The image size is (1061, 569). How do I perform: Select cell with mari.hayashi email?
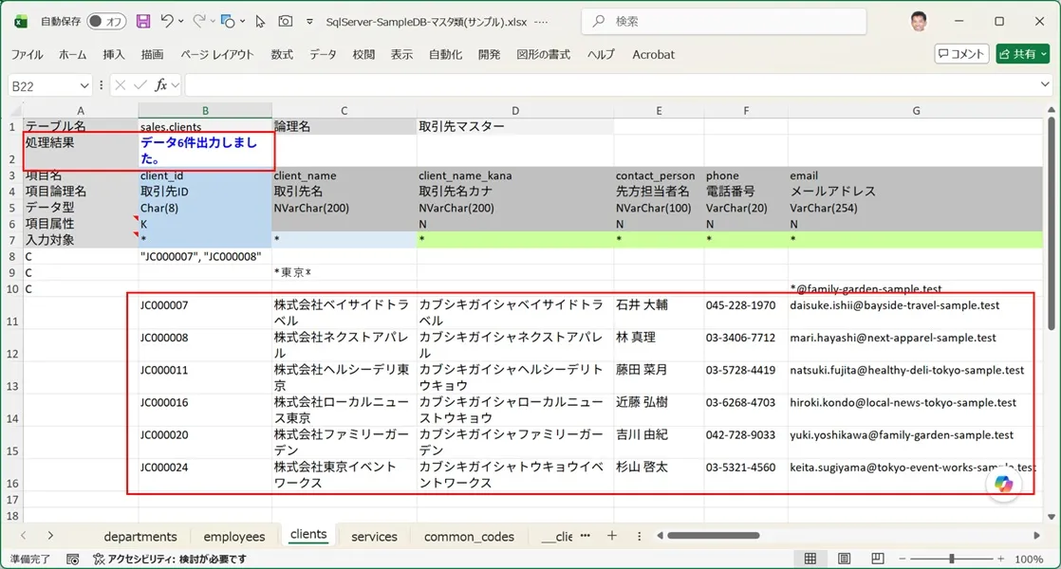915,345
